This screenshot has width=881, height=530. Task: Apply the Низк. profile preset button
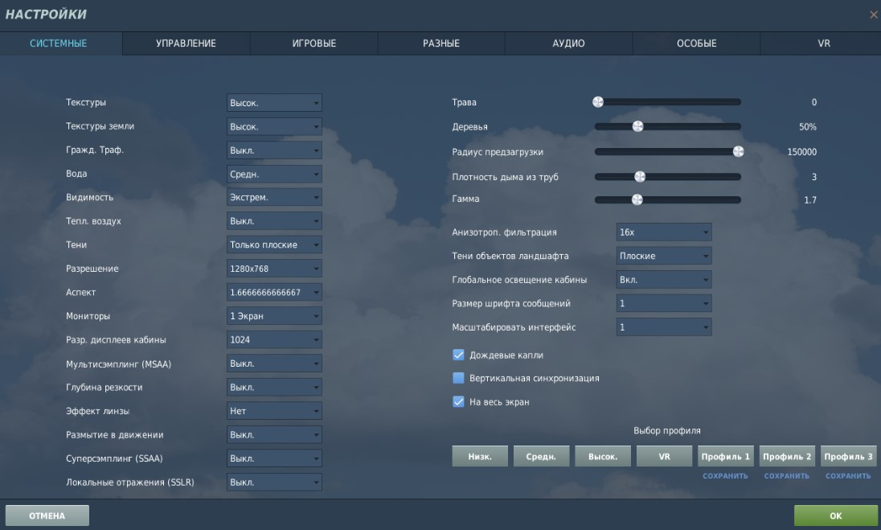(480, 456)
